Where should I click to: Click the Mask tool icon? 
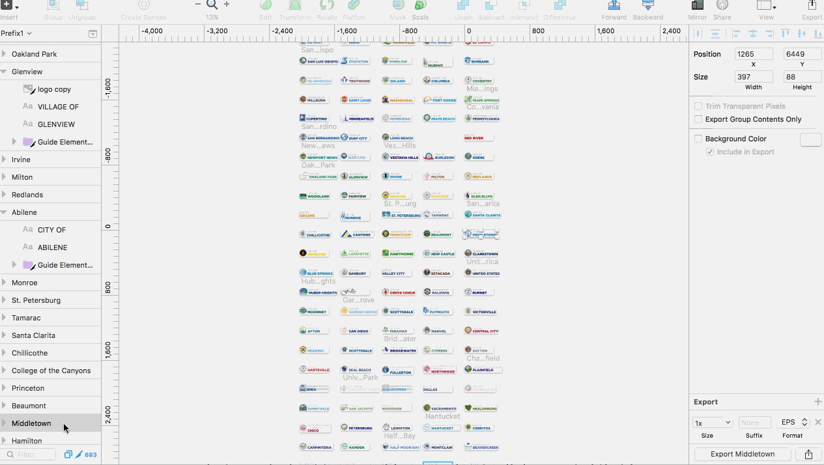(398, 5)
